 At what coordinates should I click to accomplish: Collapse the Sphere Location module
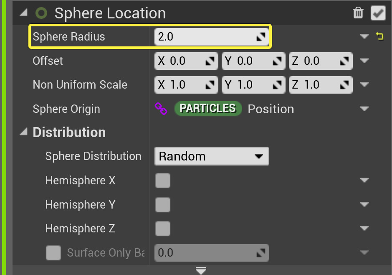click(x=23, y=13)
